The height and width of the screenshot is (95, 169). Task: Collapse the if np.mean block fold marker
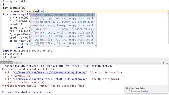(x=2, y=41)
